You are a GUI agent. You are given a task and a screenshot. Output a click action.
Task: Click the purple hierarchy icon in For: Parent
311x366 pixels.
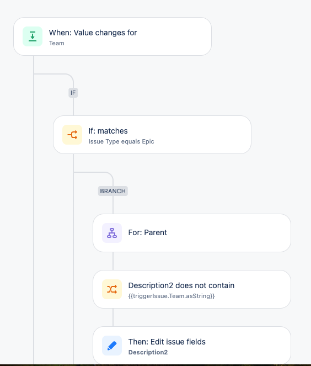click(x=112, y=233)
